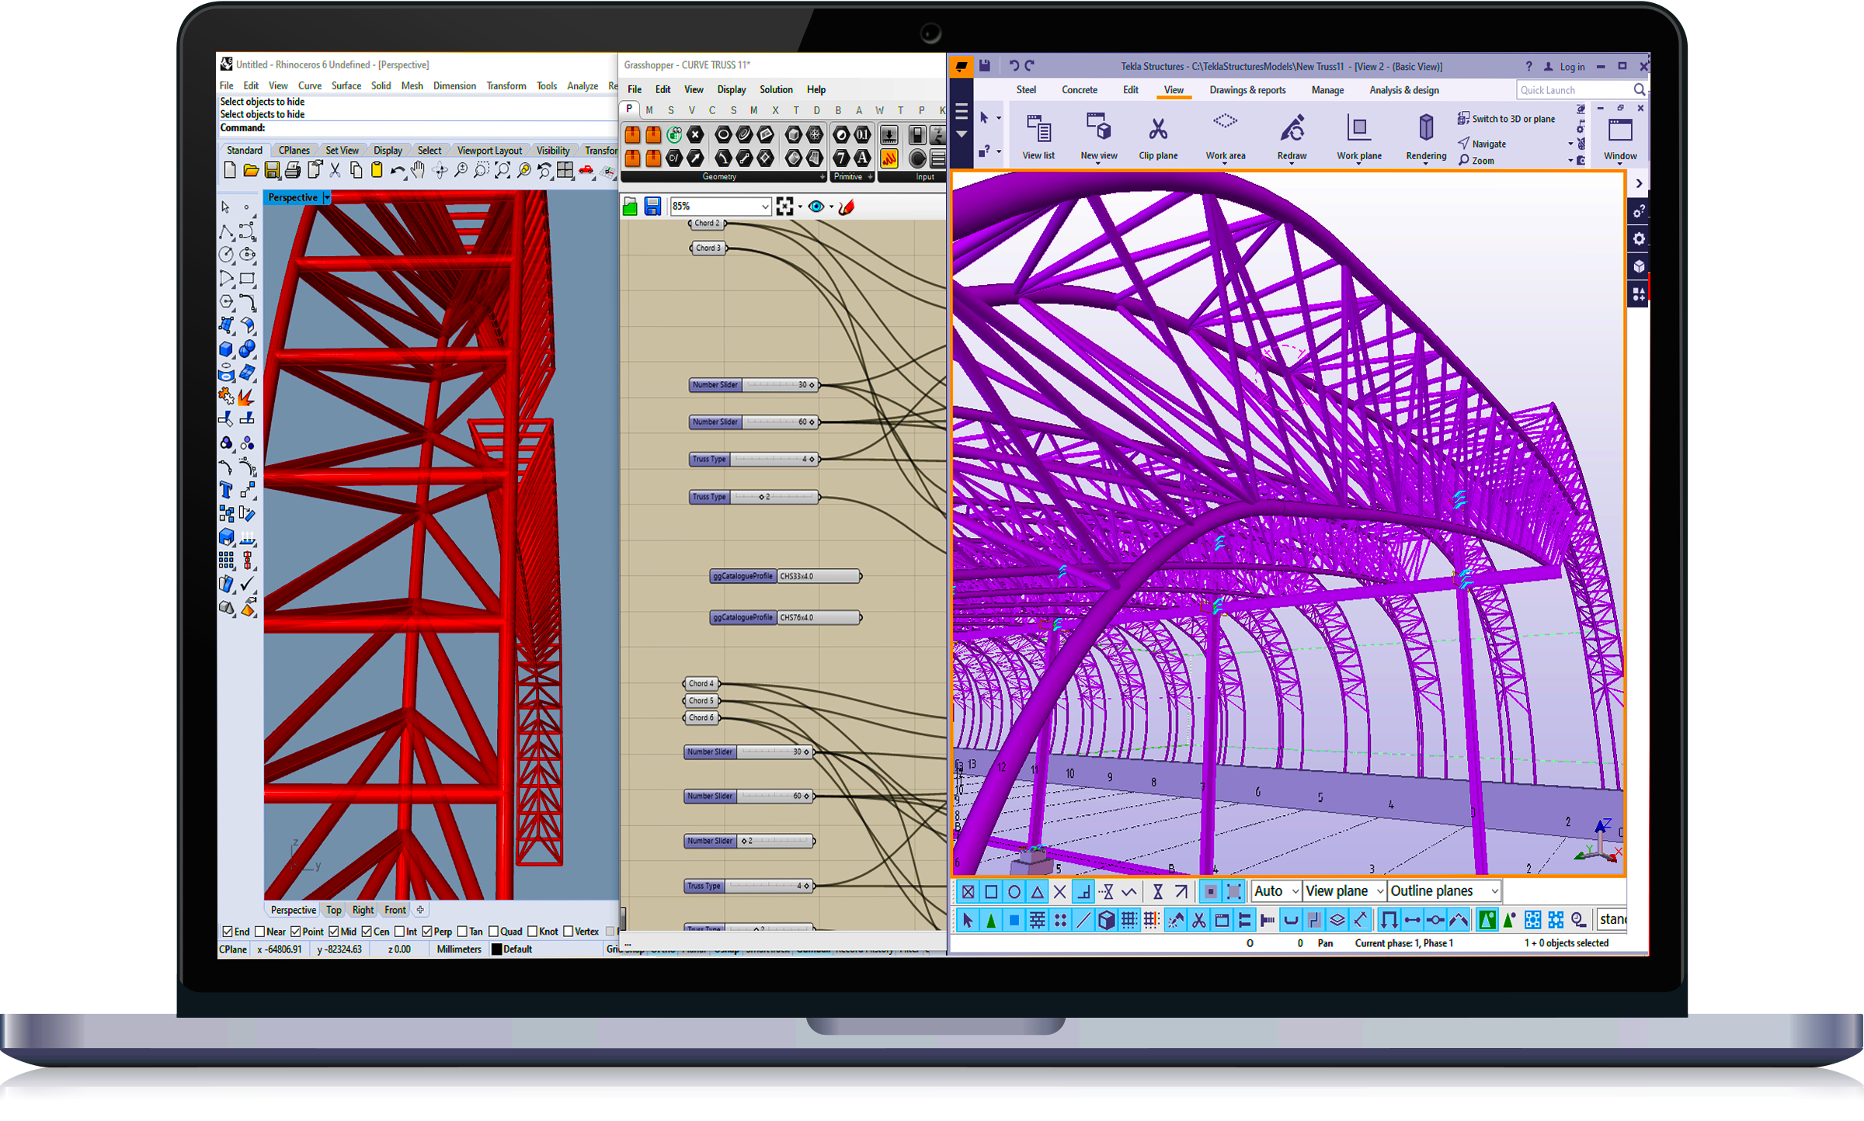The image size is (1864, 1121).
Task: Open the Tekla View plane dropdown
Action: pos(1379,891)
